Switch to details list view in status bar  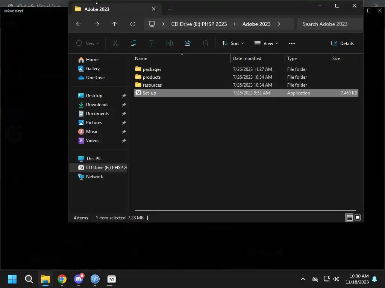[x=349, y=218]
